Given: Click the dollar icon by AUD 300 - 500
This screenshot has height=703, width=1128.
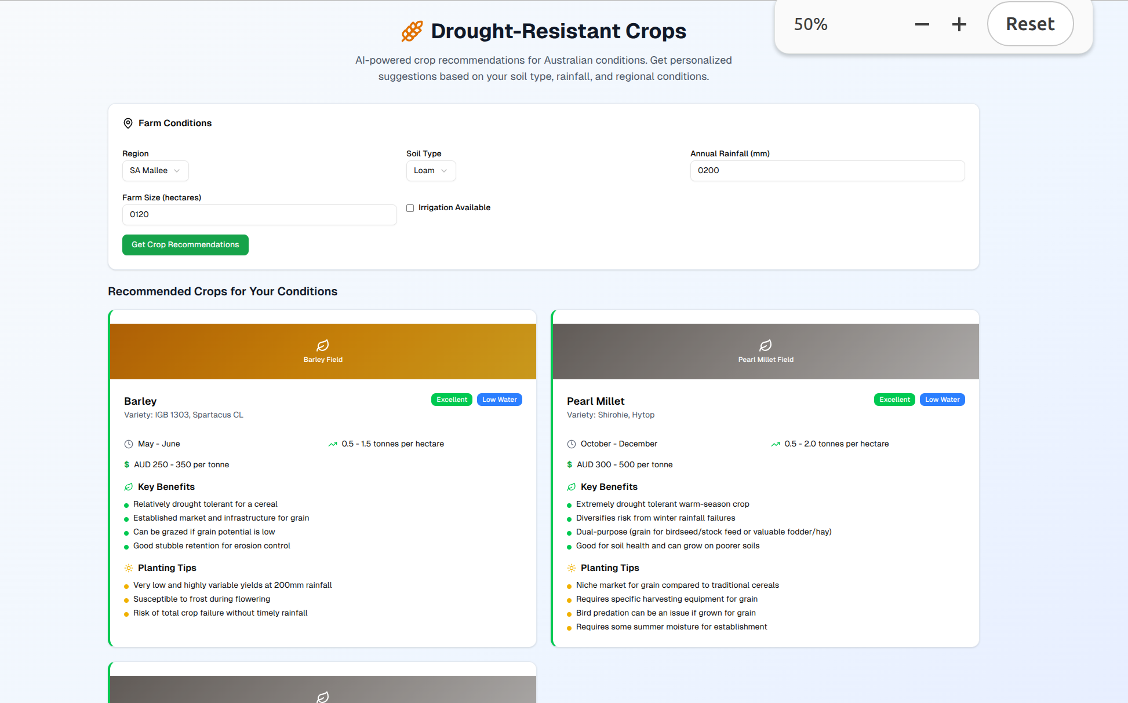Looking at the screenshot, I should pos(570,465).
